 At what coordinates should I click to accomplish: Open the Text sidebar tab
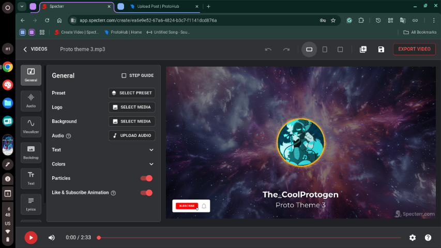click(x=31, y=178)
